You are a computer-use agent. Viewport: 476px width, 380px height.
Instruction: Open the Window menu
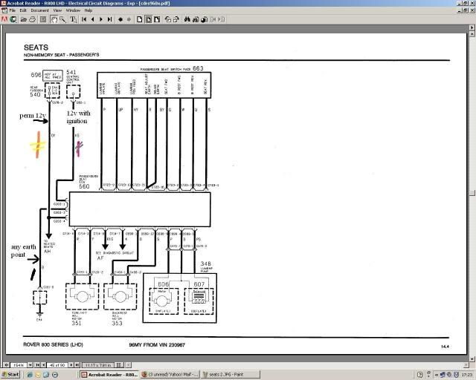coord(73,10)
